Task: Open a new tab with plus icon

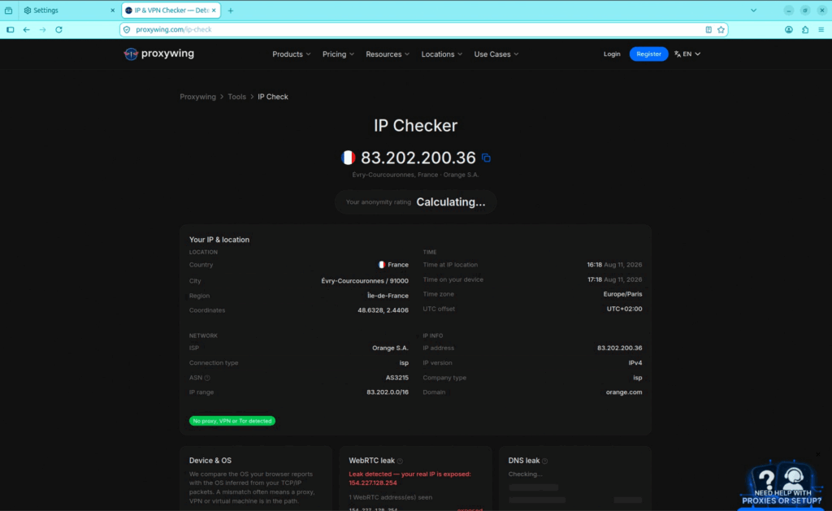Action: pos(230,11)
